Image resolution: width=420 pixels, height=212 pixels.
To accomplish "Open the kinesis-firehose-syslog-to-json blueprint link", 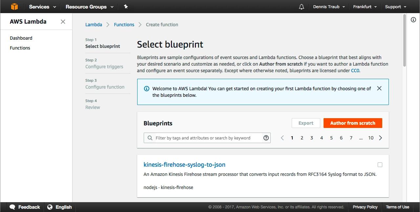I will tap(184, 165).
